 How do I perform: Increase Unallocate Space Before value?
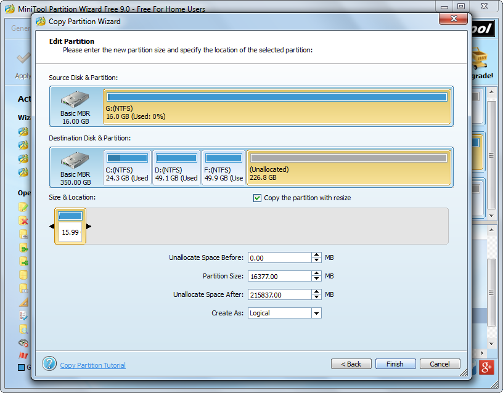coord(317,255)
